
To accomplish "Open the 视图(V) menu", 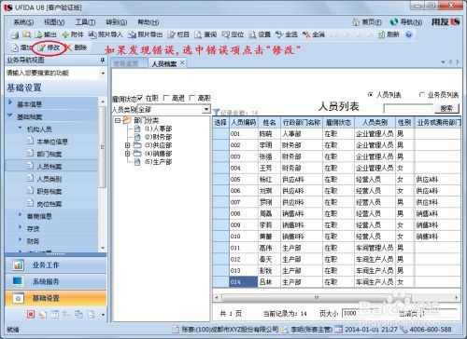I will click(x=54, y=22).
